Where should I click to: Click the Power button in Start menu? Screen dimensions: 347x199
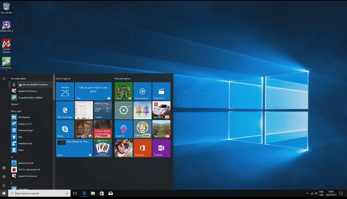pyautogui.click(x=4, y=185)
